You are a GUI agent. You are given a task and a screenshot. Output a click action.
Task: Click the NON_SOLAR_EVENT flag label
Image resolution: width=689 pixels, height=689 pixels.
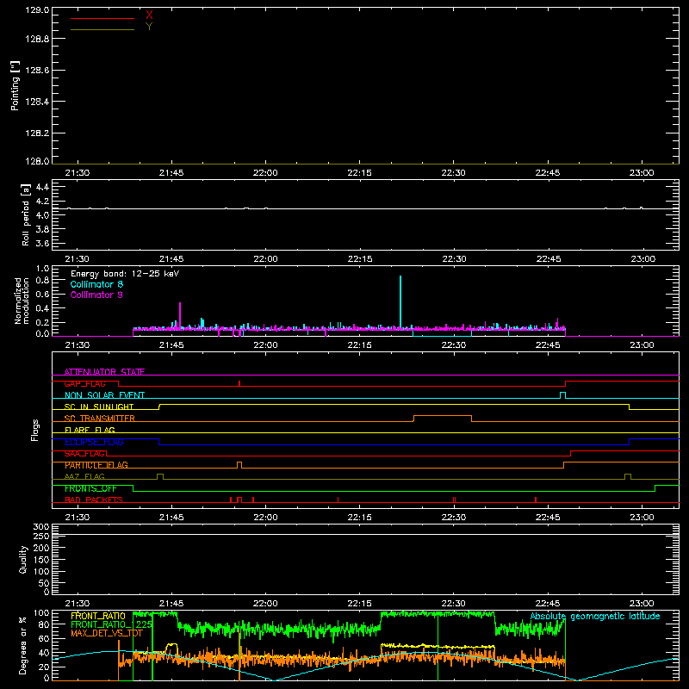point(104,395)
